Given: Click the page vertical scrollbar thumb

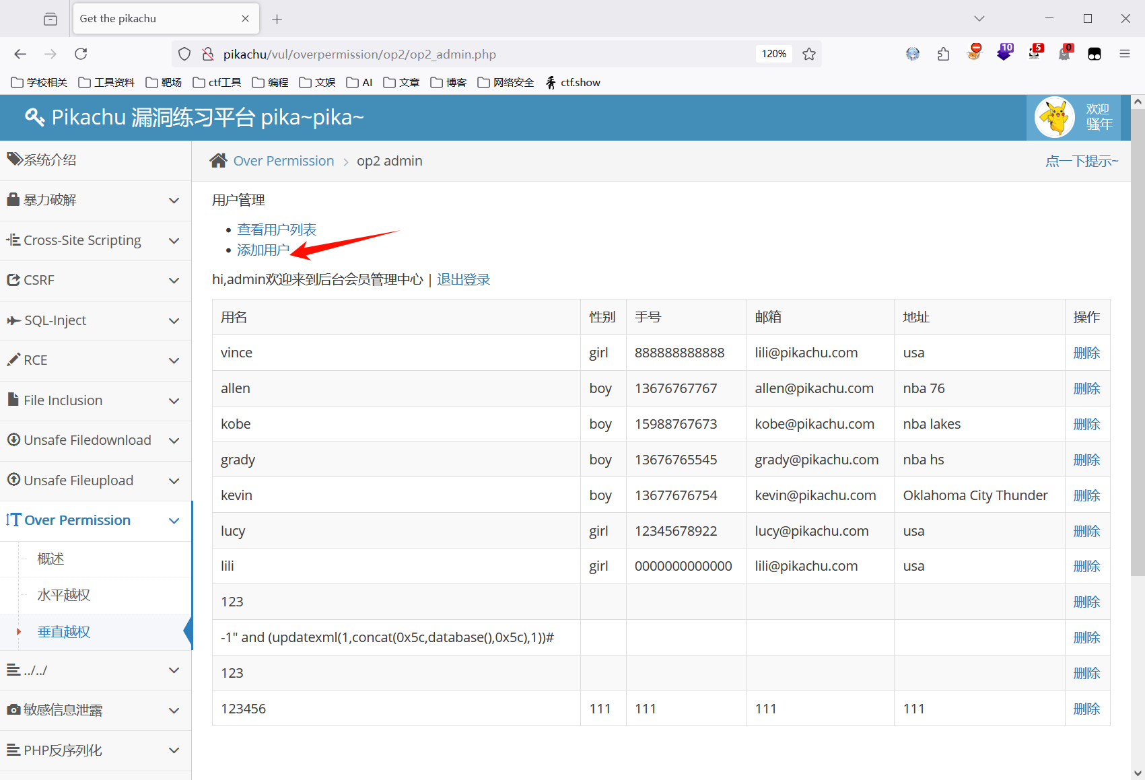Looking at the screenshot, I should click(1138, 342).
